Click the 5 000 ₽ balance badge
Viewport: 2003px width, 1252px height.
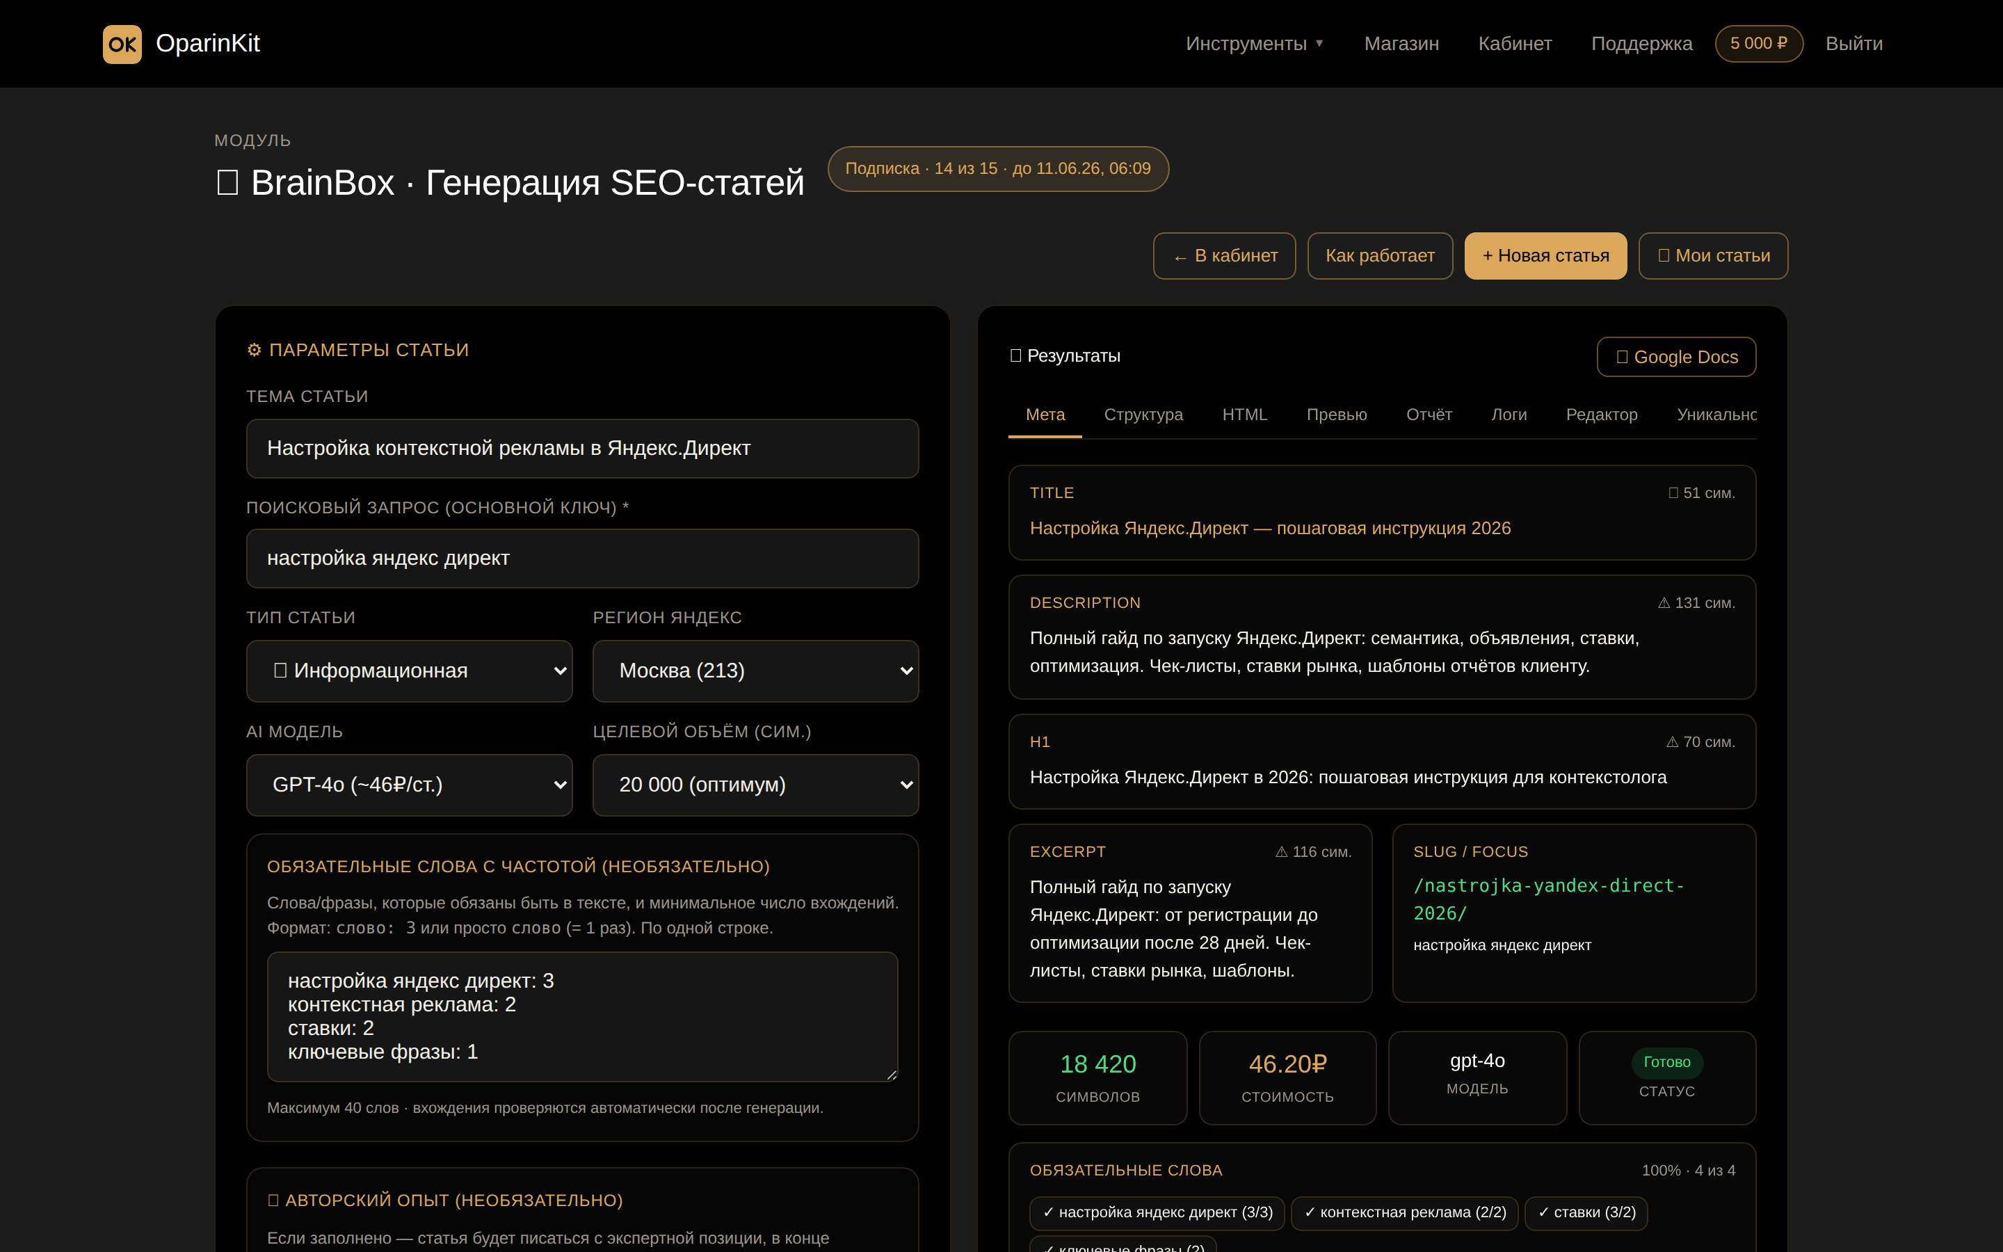pyautogui.click(x=1758, y=44)
